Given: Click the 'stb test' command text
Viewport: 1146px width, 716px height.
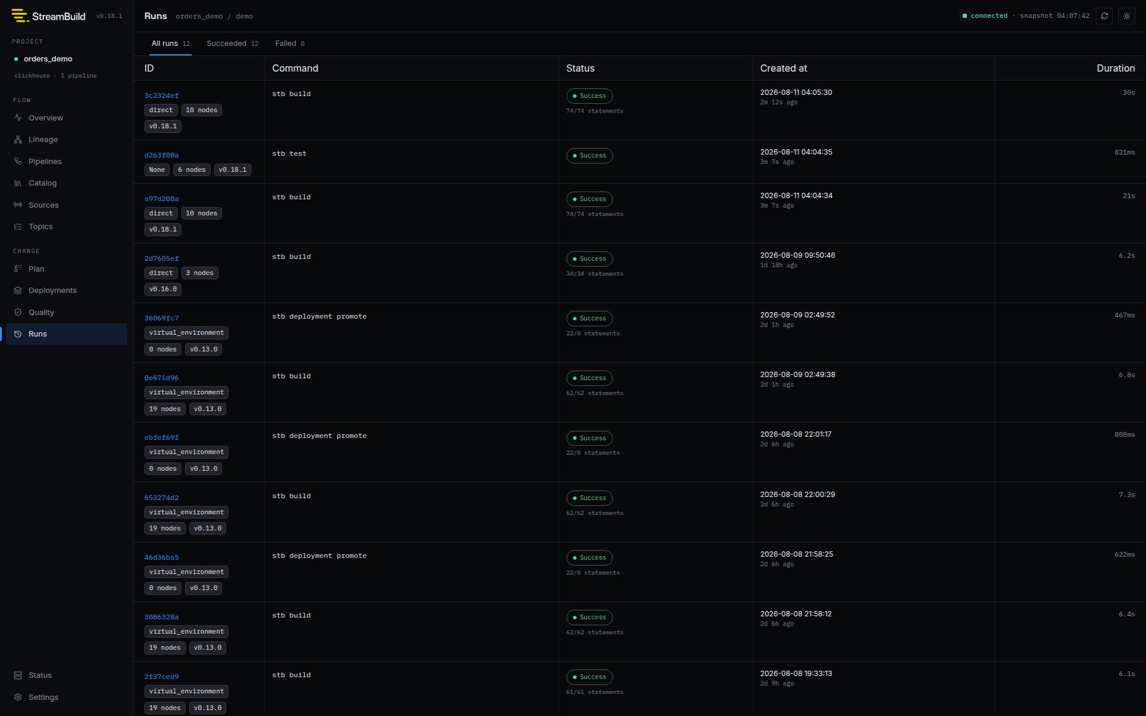Looking at the screenshot, I should pyautogui.click(x=289, y=154).
